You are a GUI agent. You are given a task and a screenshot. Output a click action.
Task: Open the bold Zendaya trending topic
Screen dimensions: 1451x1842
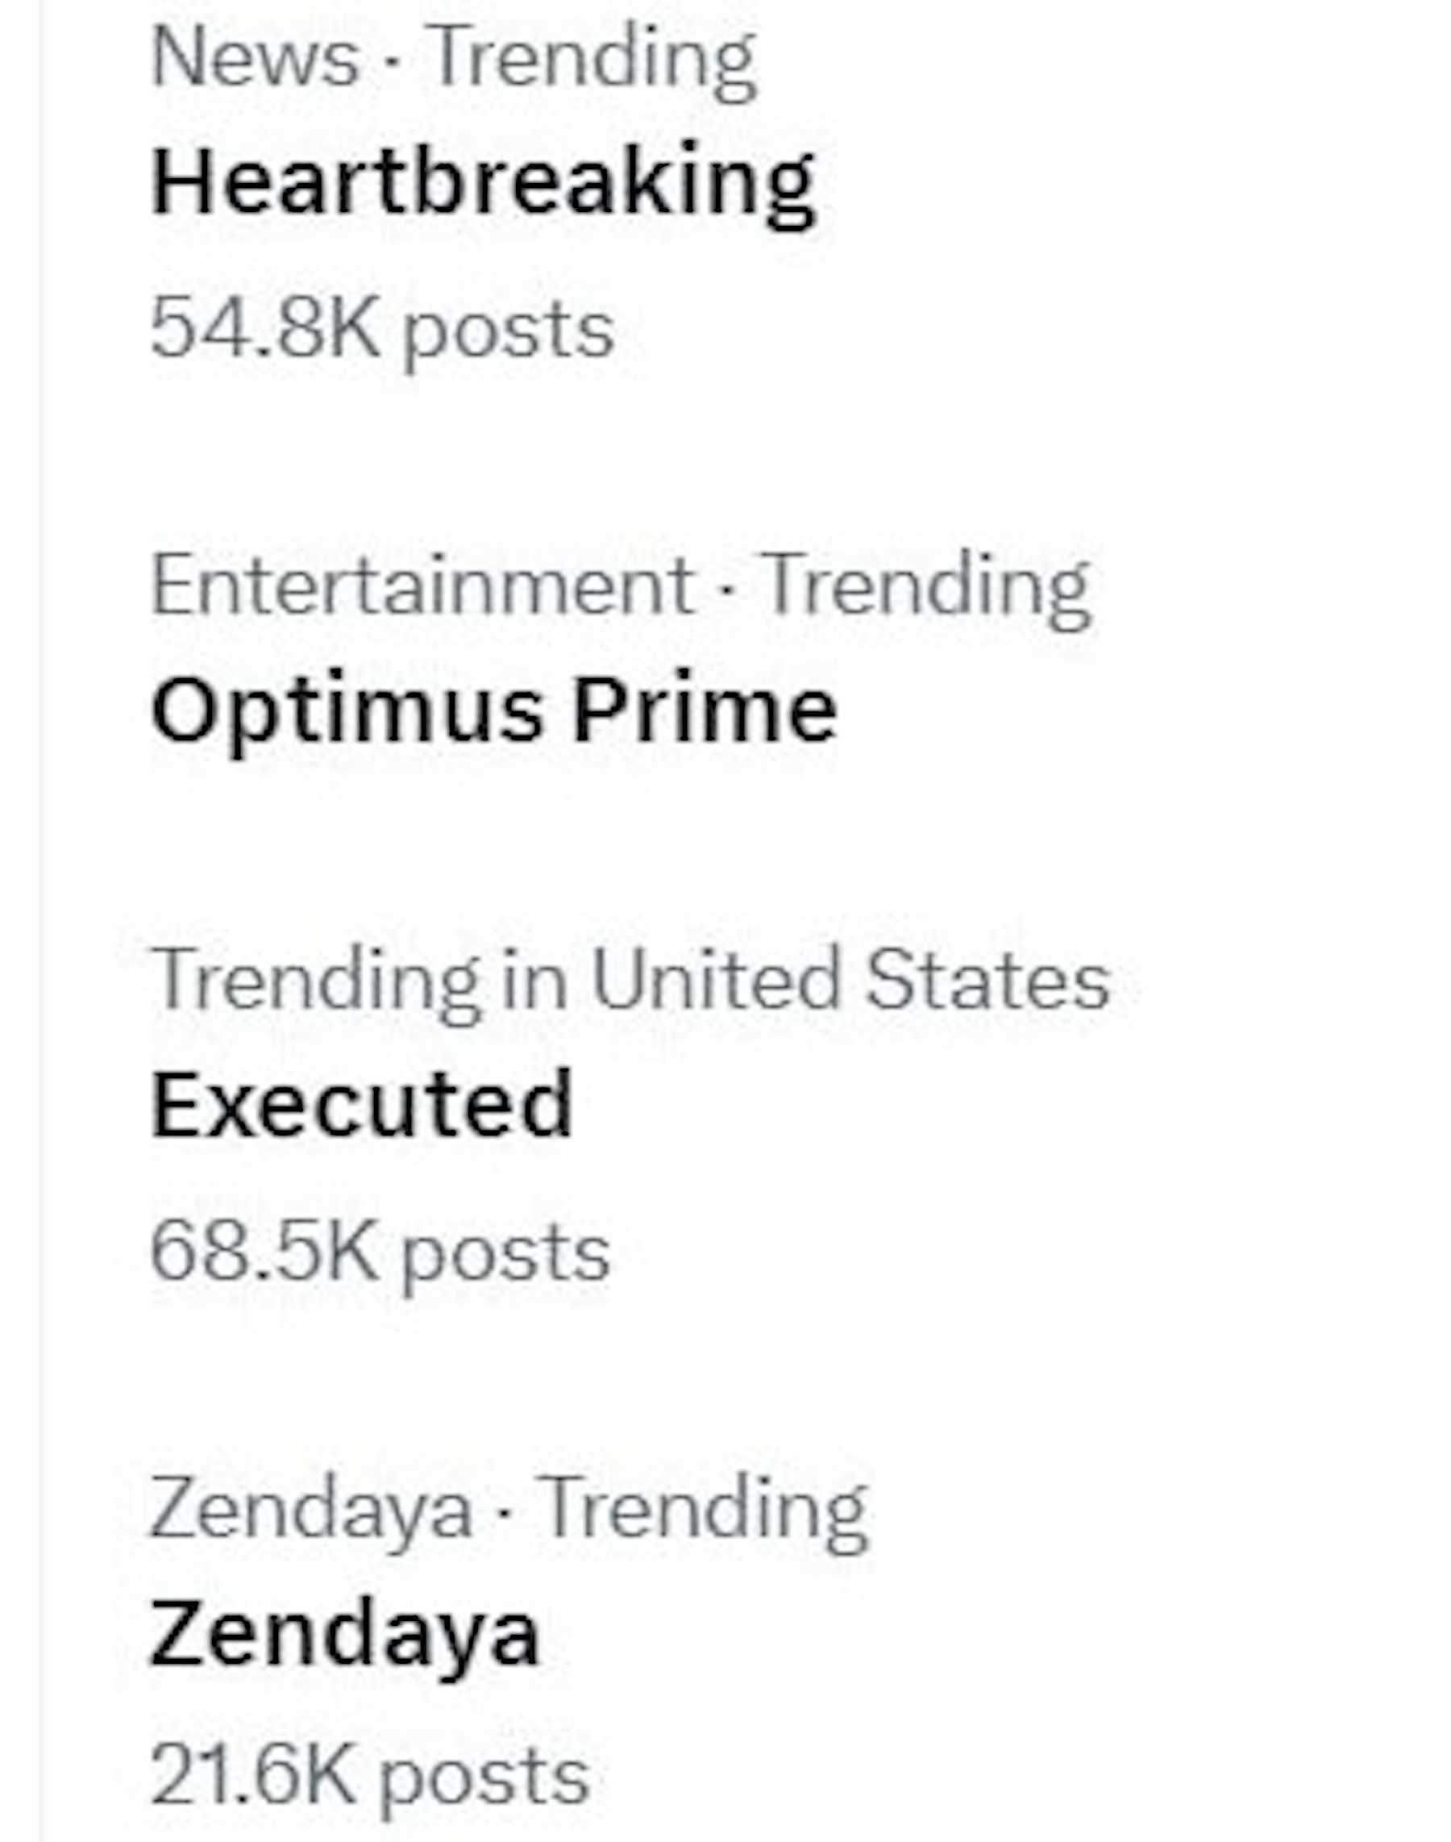coord(345,1633)
